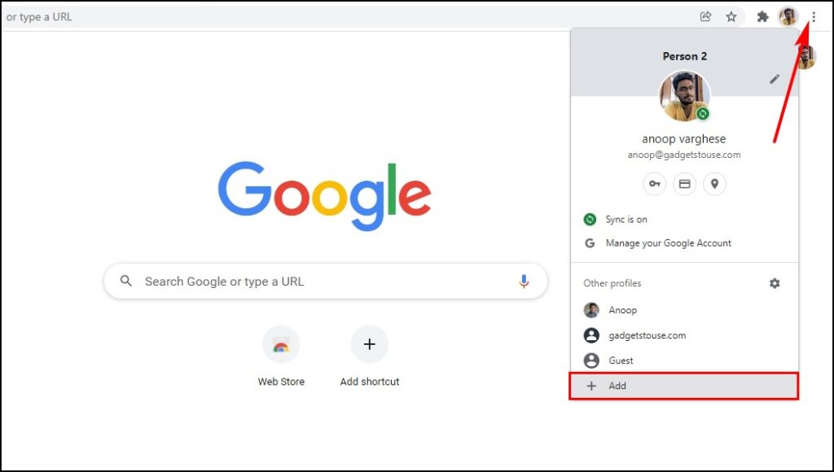Click the profile avatar in toolbar
This screenshot has width=834, height=472.
pos(788,16)
